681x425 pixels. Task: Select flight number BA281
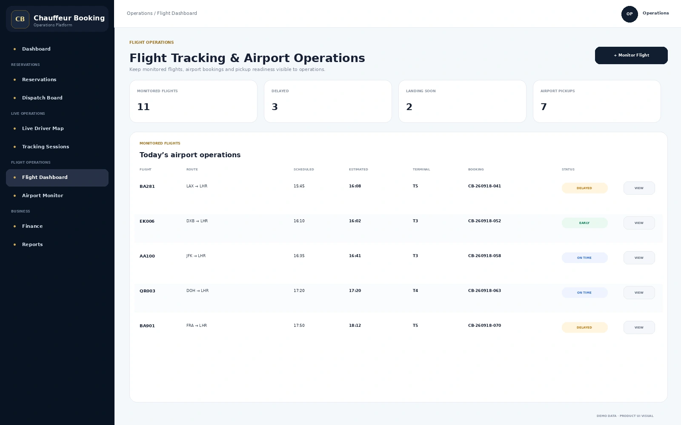[x=147, y=187]
